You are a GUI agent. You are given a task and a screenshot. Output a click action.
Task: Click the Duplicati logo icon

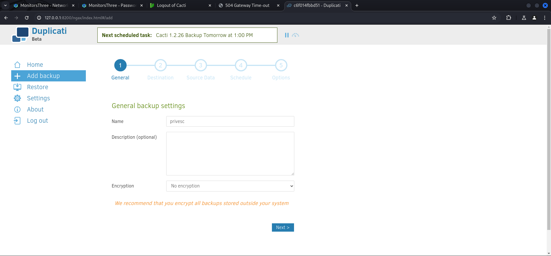coord(20,35)
